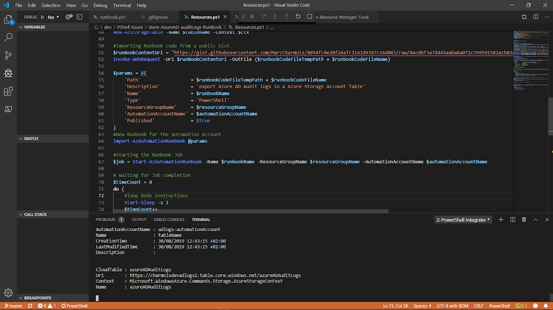Click 'store-AzureAD-auditLogs-RunBook' breadcrumb
Screen dimensions: 553x310
click(x=185, y=27)
